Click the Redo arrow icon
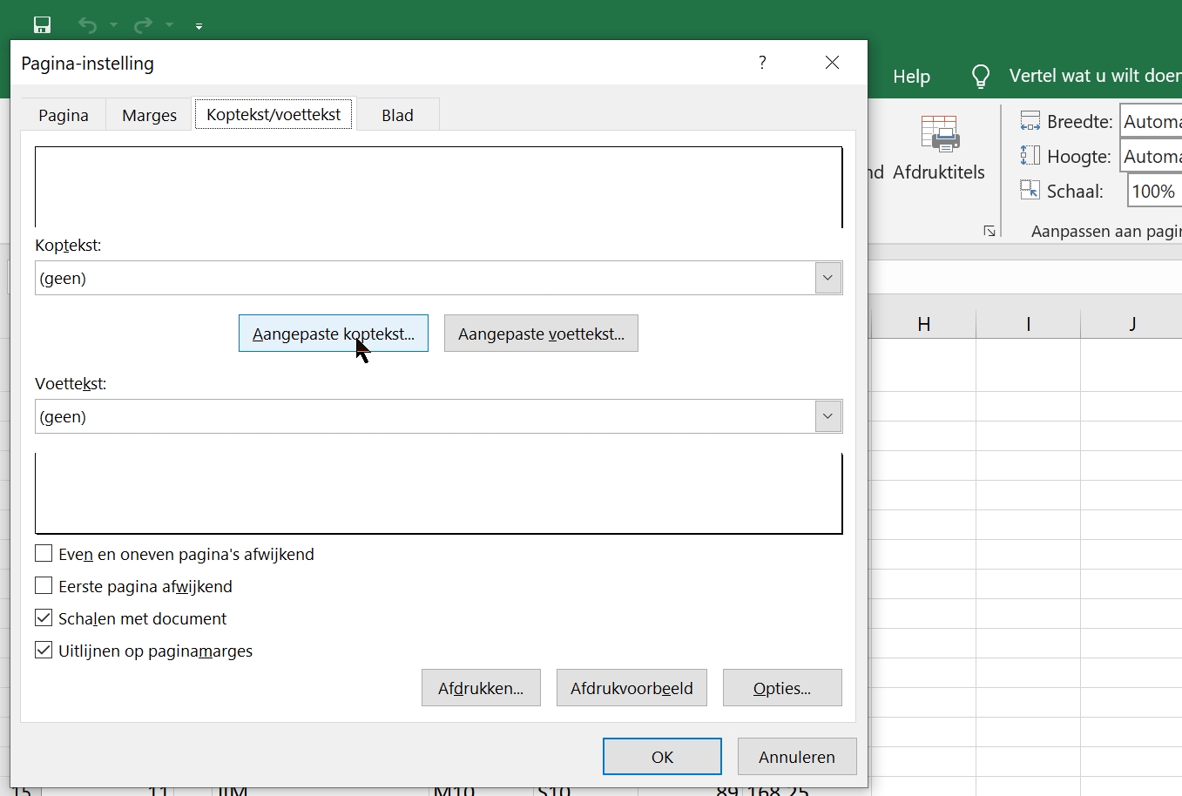 (x=143, y=25)
